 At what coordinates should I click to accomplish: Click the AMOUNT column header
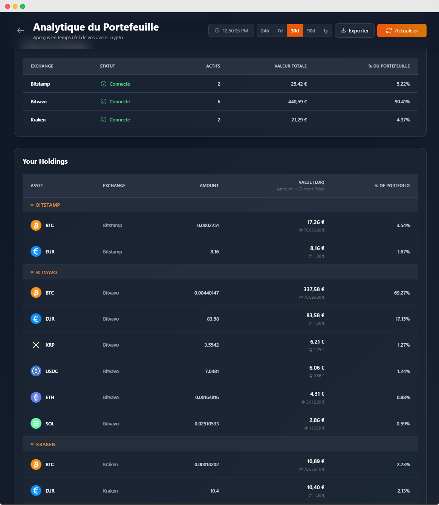(x=209, y=186)
